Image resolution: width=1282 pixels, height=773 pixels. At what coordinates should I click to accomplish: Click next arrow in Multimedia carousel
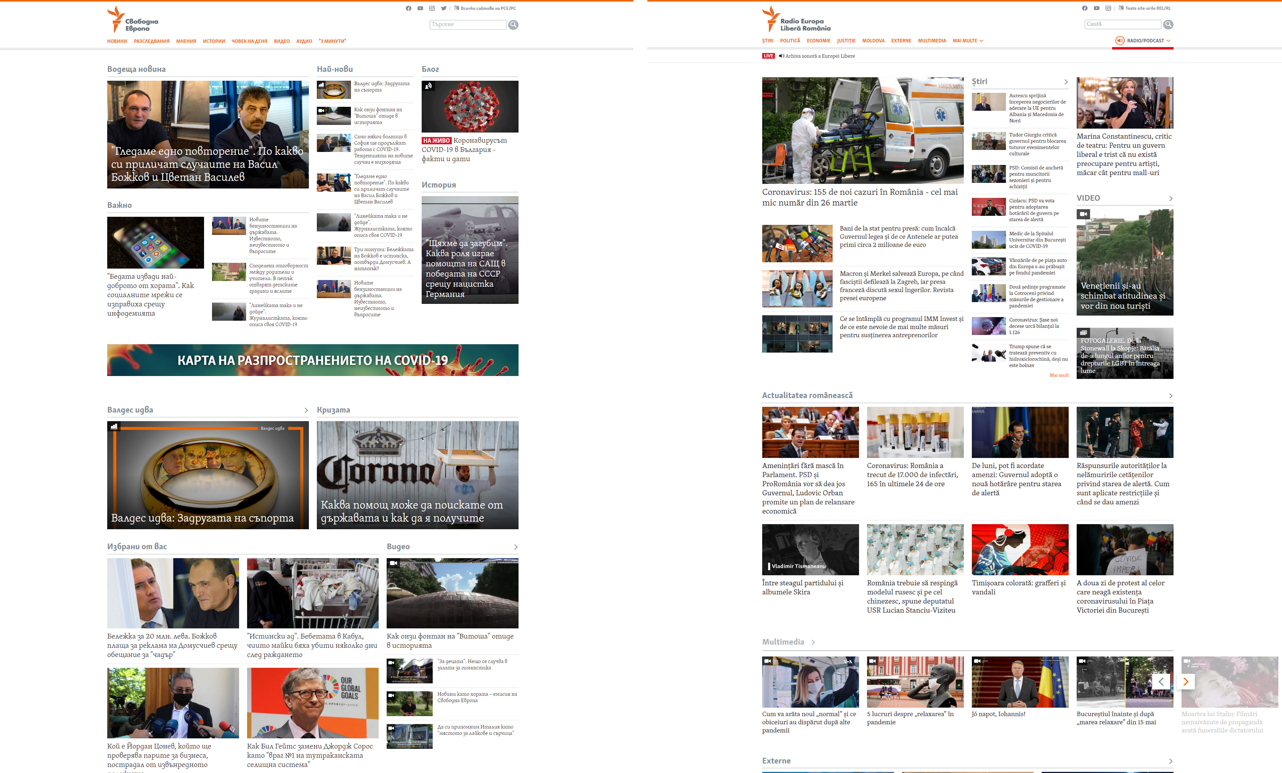pos(1186,681)
